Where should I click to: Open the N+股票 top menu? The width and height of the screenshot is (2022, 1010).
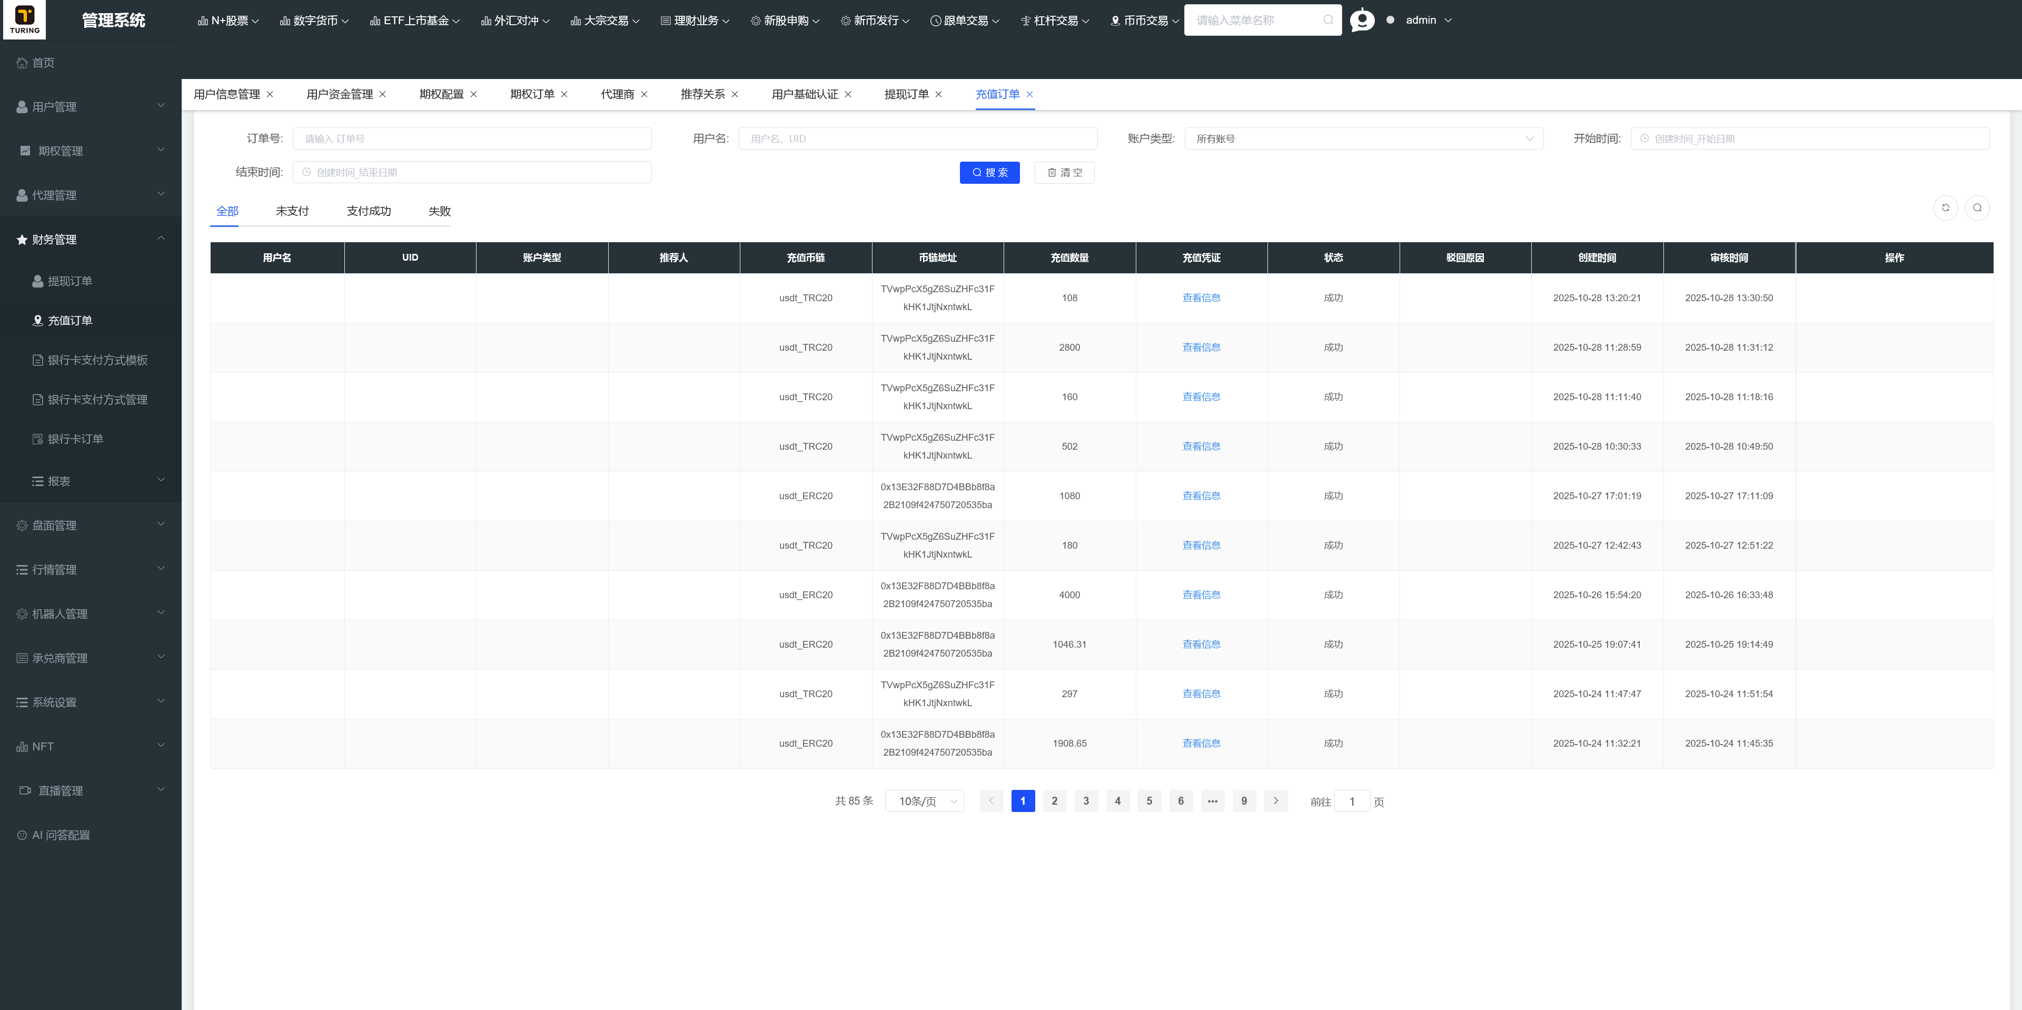[x=227, y=21]
